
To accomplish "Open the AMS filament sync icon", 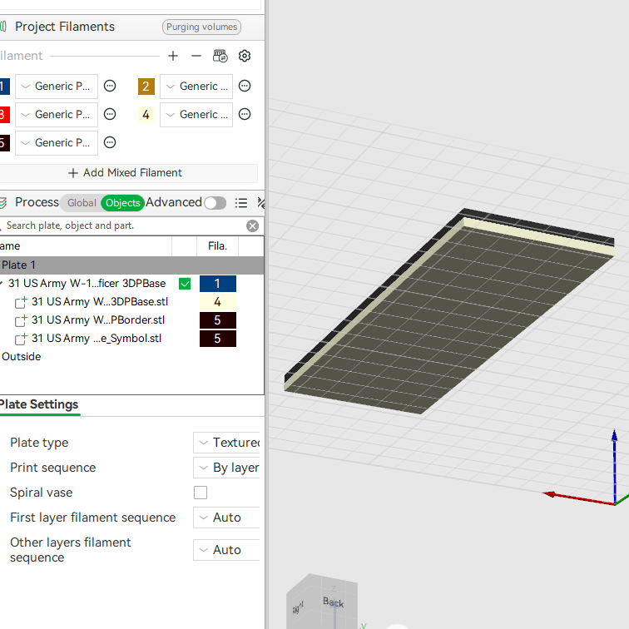I will (x=220, y=56).
